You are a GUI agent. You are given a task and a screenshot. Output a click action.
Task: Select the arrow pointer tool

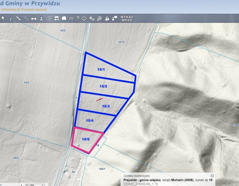tap(3, 18)
